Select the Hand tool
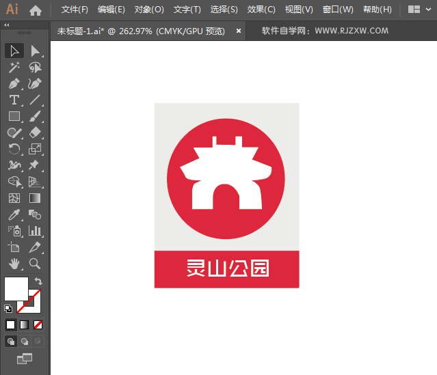Image resolution: width=437 pixels, height=375 pixels. pyautogui.click(x=14, y=264)
